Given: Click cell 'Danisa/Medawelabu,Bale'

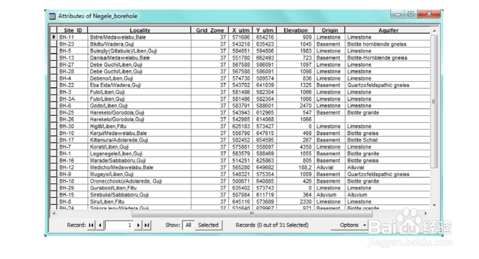Looking at the screenshot, I should coord(139,58).
